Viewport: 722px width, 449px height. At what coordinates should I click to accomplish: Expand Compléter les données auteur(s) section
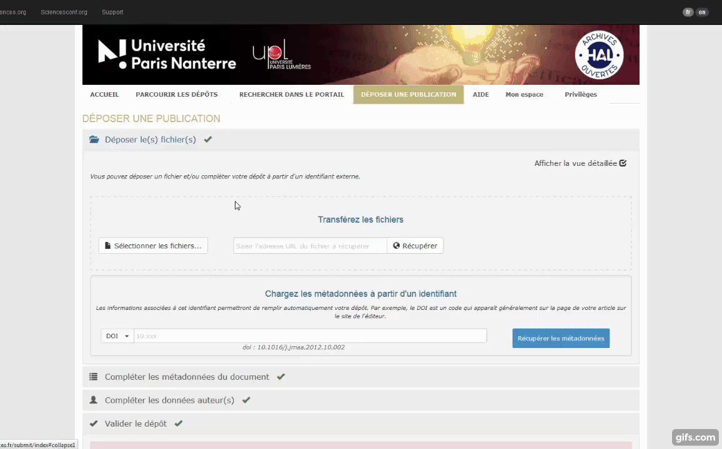[360, 400]
